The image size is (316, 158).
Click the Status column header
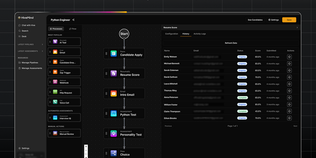tap(240, 51)
